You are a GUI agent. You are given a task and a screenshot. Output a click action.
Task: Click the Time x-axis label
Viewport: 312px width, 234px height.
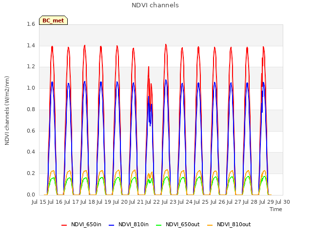point(276,209)
